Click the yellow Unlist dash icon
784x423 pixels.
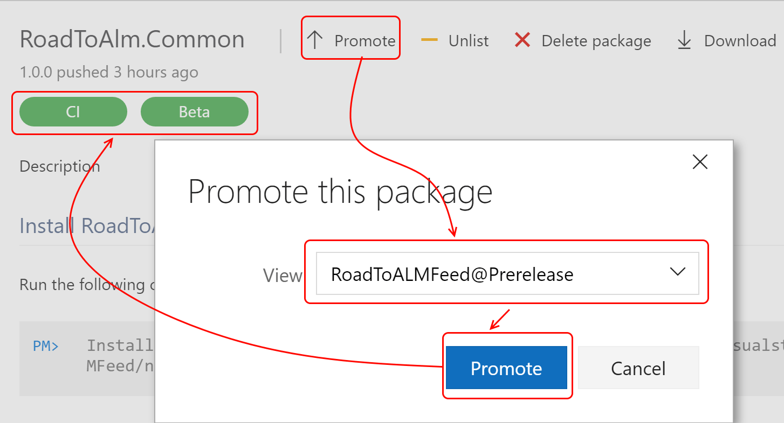429,40
